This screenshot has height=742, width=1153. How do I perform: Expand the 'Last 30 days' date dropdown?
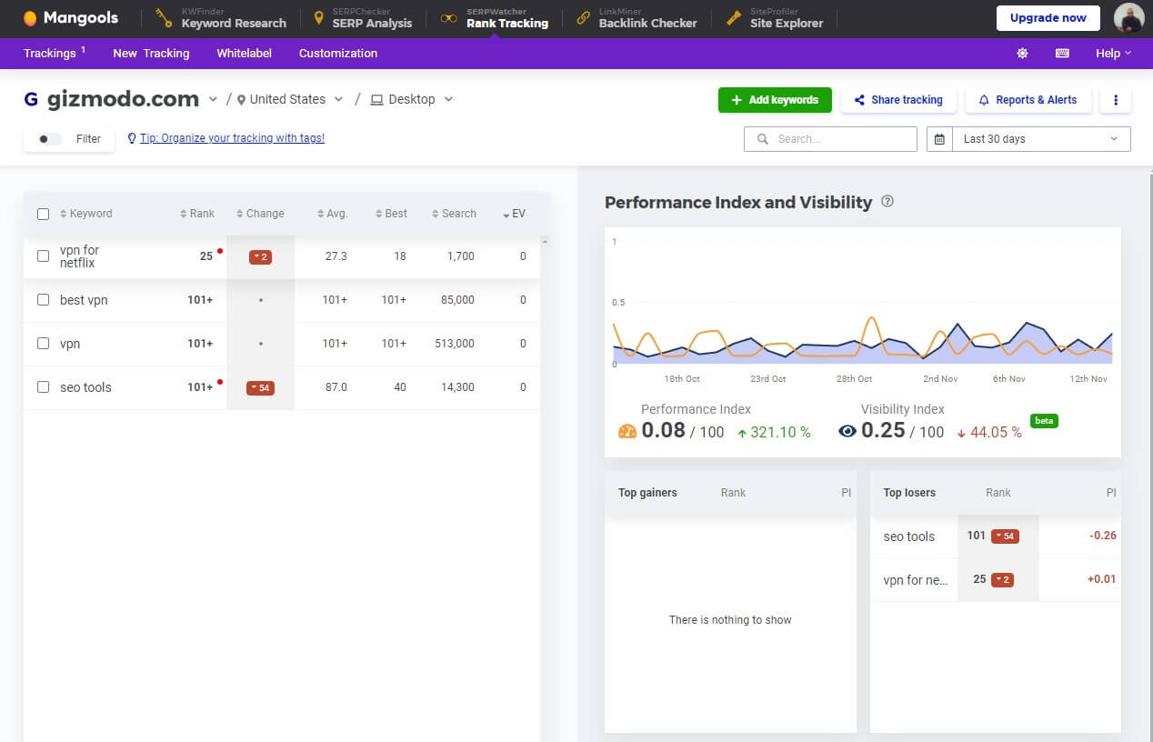point(1040,139)
